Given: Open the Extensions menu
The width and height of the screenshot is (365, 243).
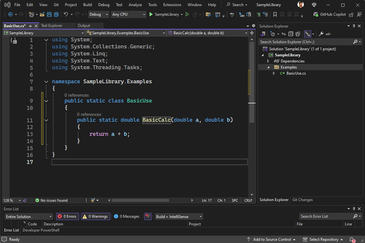Looking at the screenshot, I should [x=172, y=5].
